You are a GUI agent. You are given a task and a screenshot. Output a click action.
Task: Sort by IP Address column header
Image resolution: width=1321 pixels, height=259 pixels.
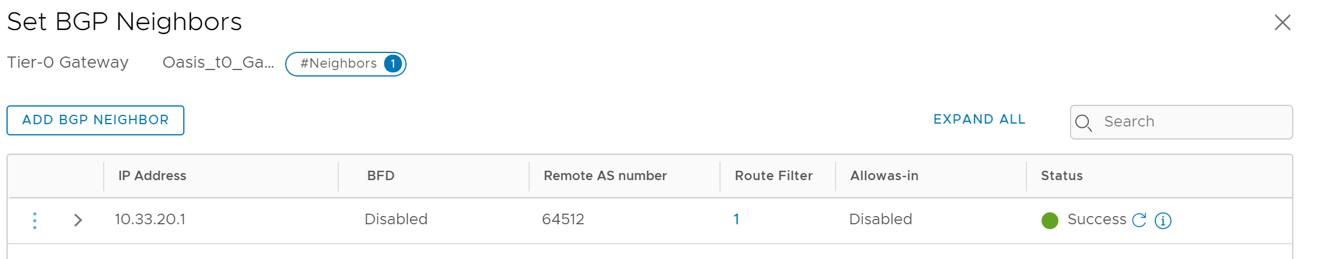(152, 175)
